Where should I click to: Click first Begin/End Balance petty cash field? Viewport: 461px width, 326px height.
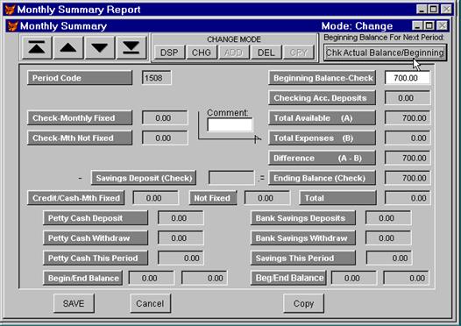pyautogui.click(x=152, y=278)
